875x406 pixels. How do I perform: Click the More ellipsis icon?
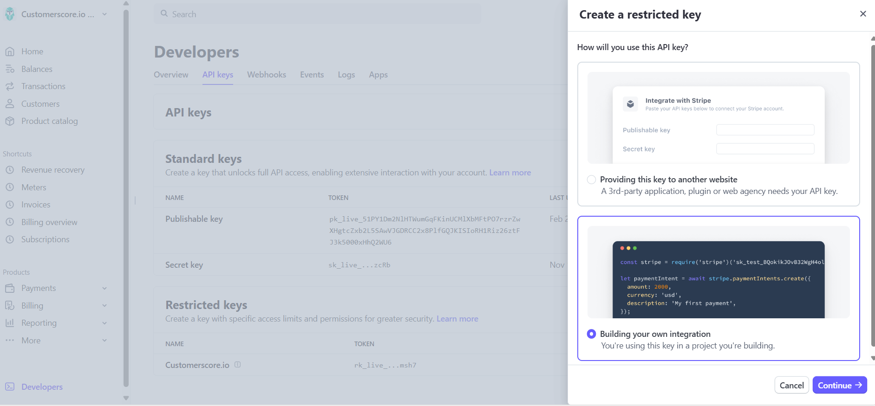point(10,341)
